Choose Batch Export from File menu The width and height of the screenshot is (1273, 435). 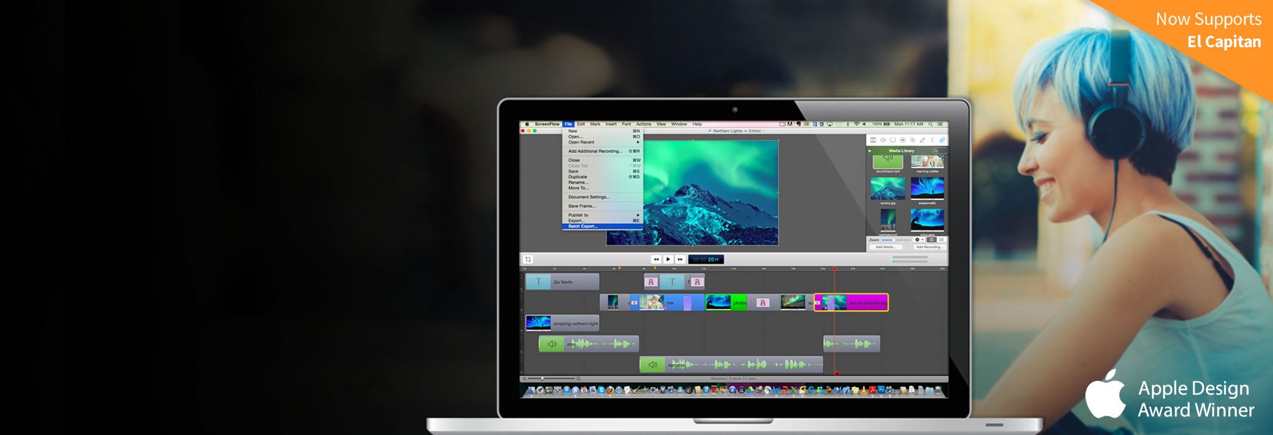tap(583, 226)
